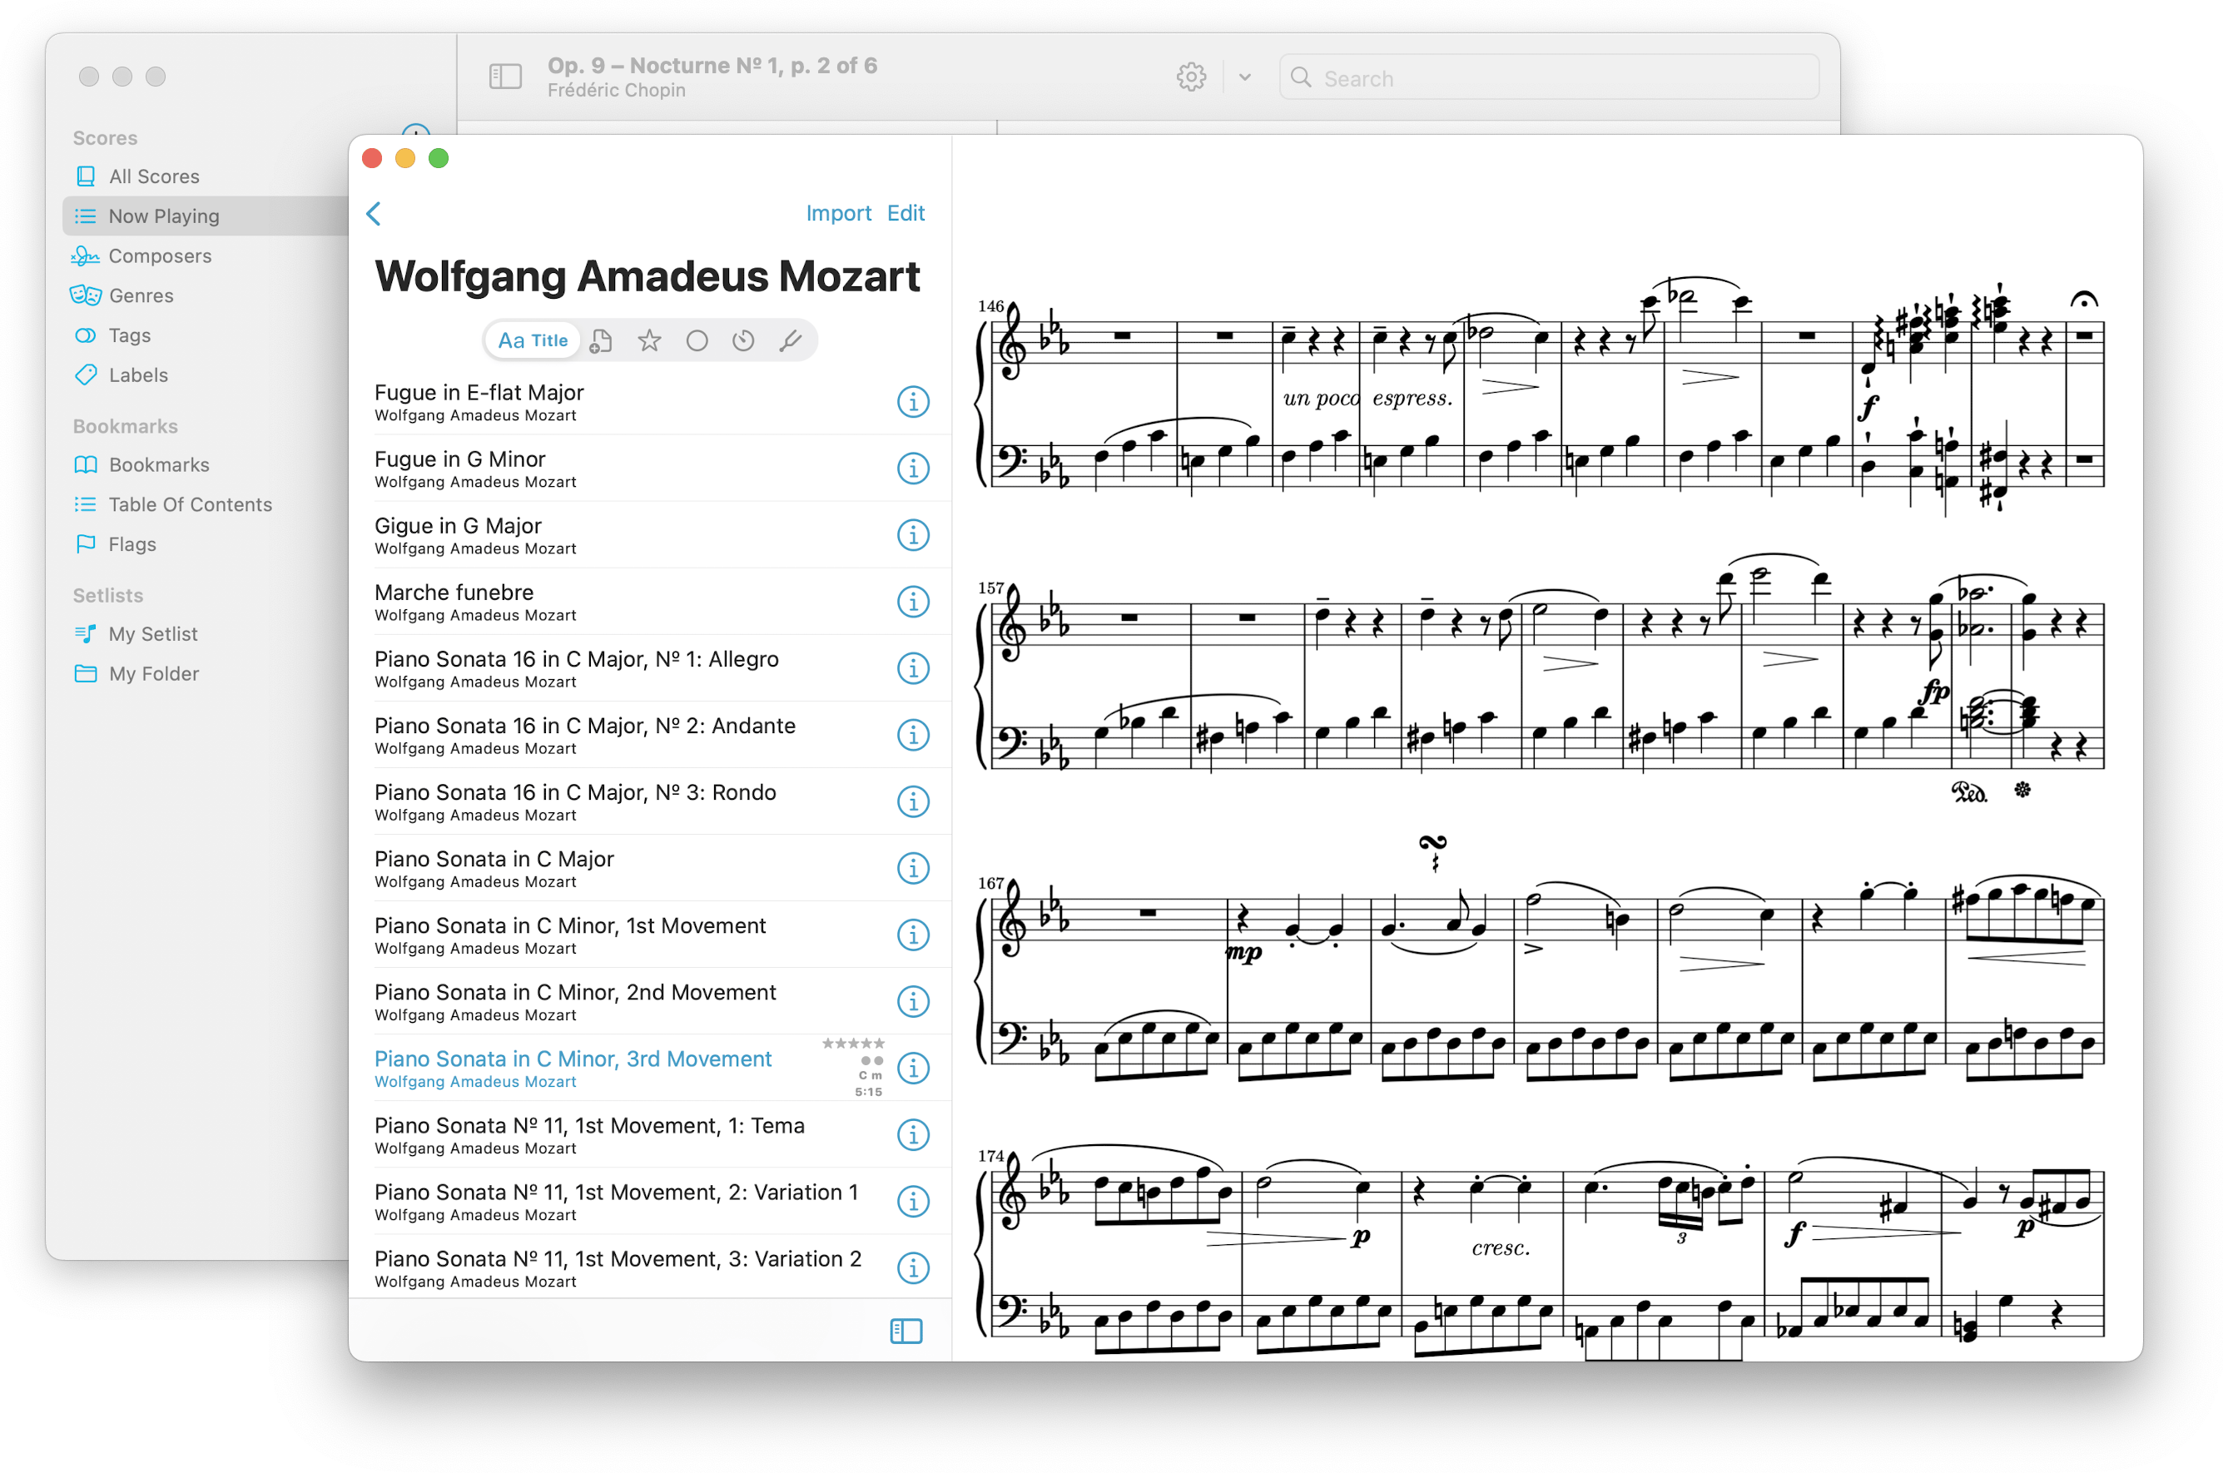Open info for C Minor, 2nd Movement
The height and width of the screenshot is (1473, 2223).
coord(913,1002)
